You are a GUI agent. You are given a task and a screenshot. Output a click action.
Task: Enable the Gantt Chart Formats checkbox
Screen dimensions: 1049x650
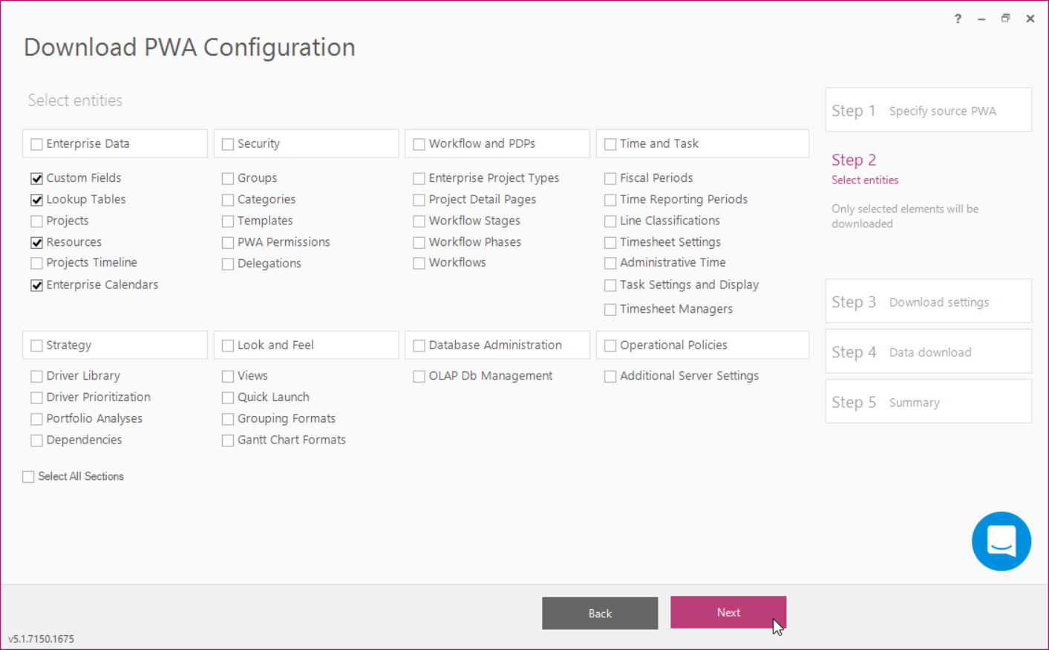228,441
